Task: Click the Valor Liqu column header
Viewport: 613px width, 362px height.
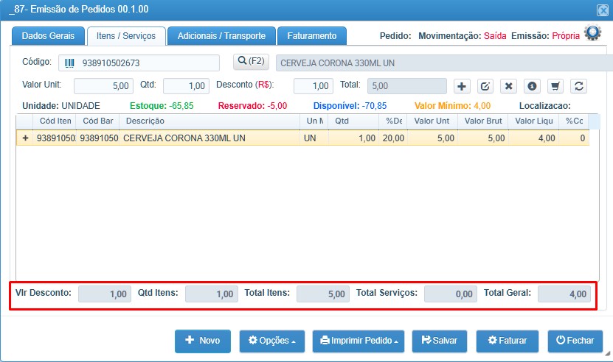Action: pyautogui.click(x=533, y=121)
